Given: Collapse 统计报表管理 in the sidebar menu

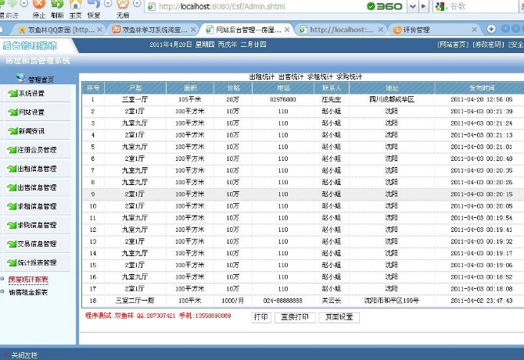Looking at the screenshot, I should pos(37,262).
